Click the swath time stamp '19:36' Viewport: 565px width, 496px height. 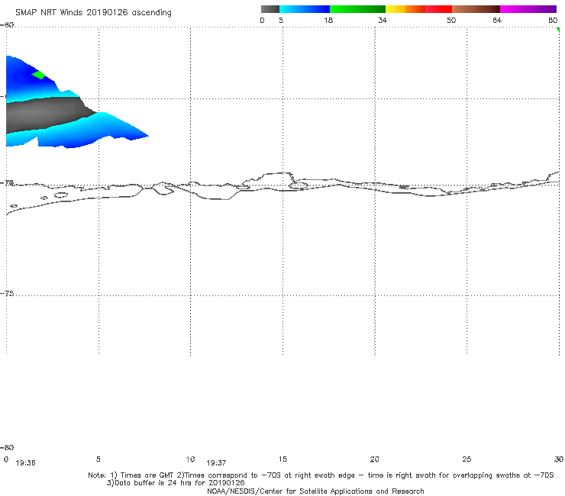point(25,463)
